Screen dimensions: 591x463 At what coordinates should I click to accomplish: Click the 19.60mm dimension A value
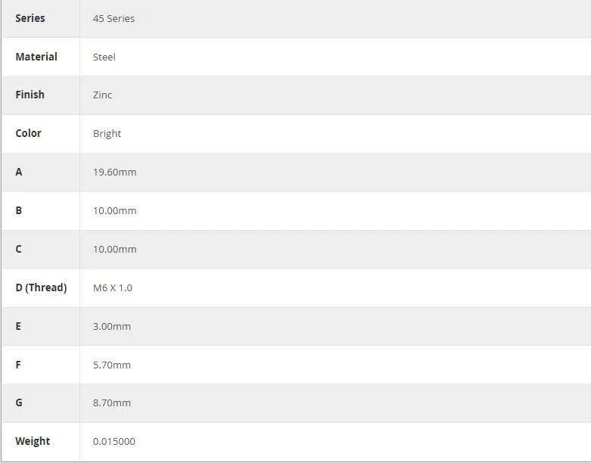tap(114, 172)
